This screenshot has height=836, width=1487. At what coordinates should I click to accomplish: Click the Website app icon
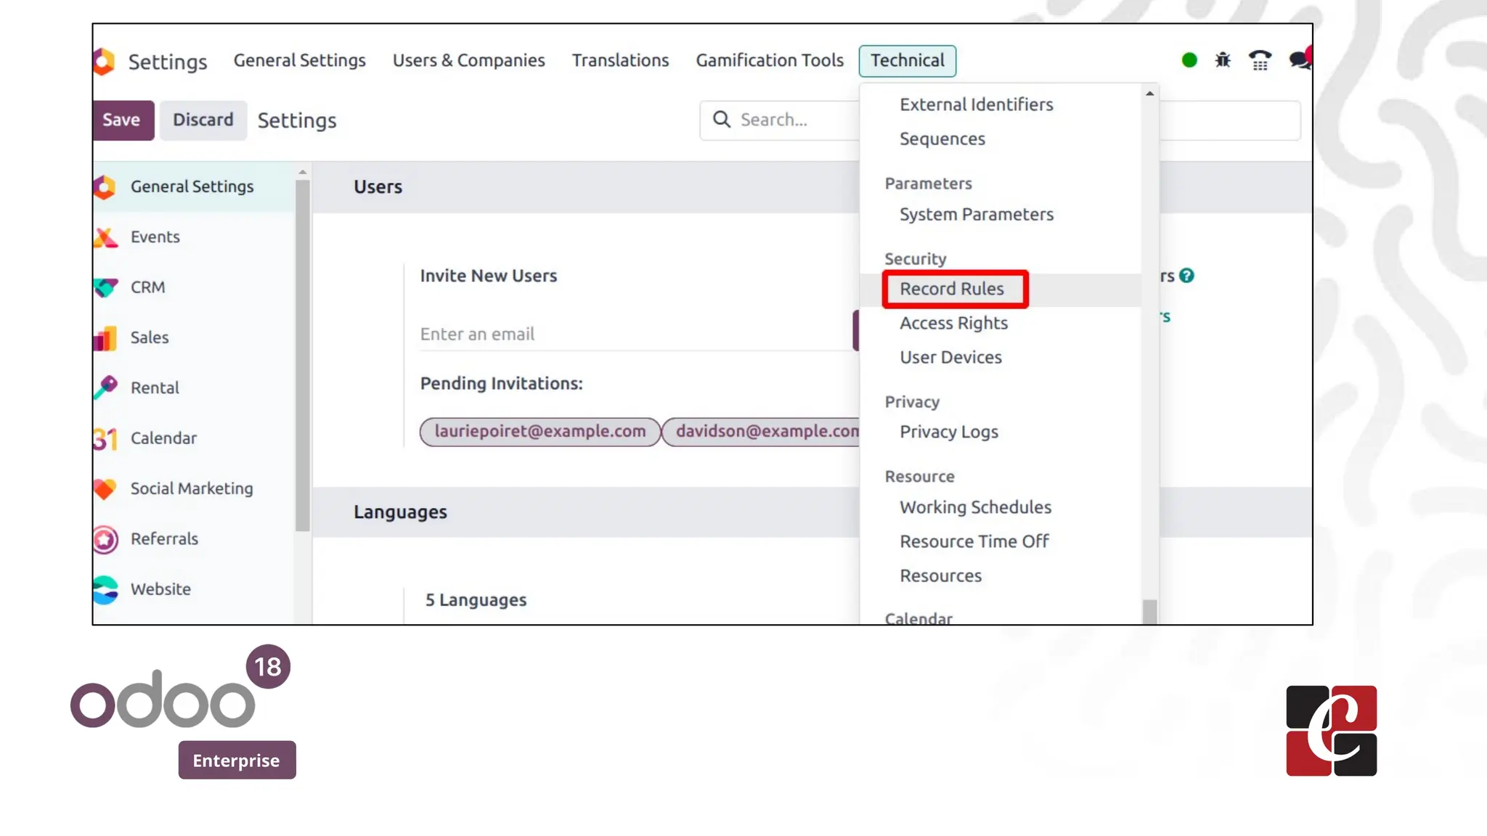coord(106,589)
